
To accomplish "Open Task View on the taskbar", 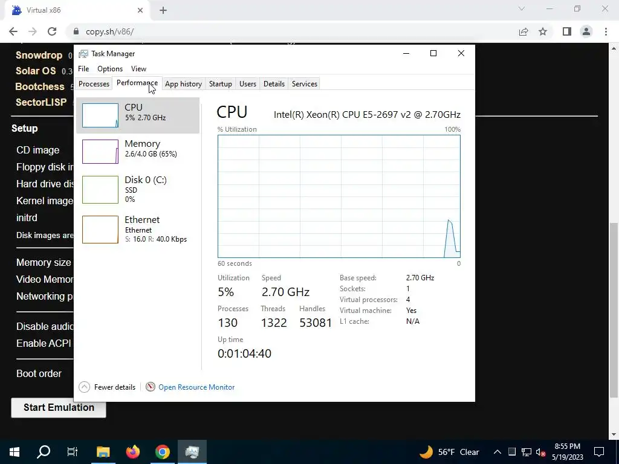I will pyautogui.click(x=73, y=452).
